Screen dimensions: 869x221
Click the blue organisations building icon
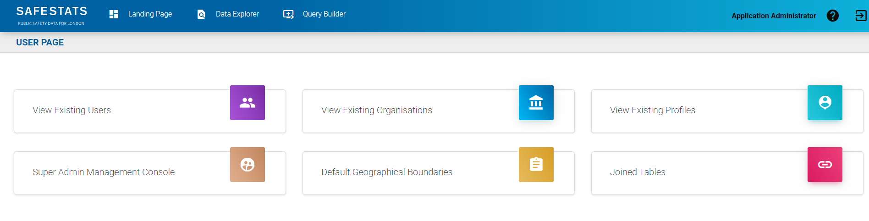(x=536, y=103)
